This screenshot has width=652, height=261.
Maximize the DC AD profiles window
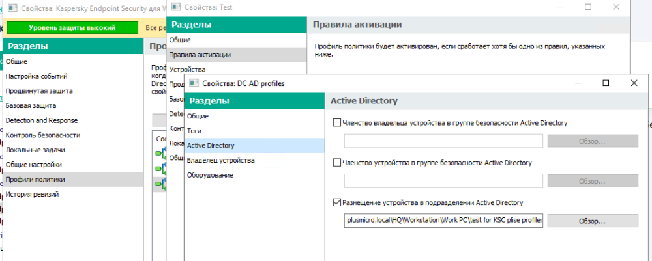click(x=606, y=83)
